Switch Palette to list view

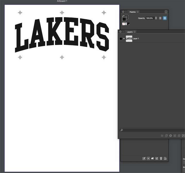coord(160,18)
